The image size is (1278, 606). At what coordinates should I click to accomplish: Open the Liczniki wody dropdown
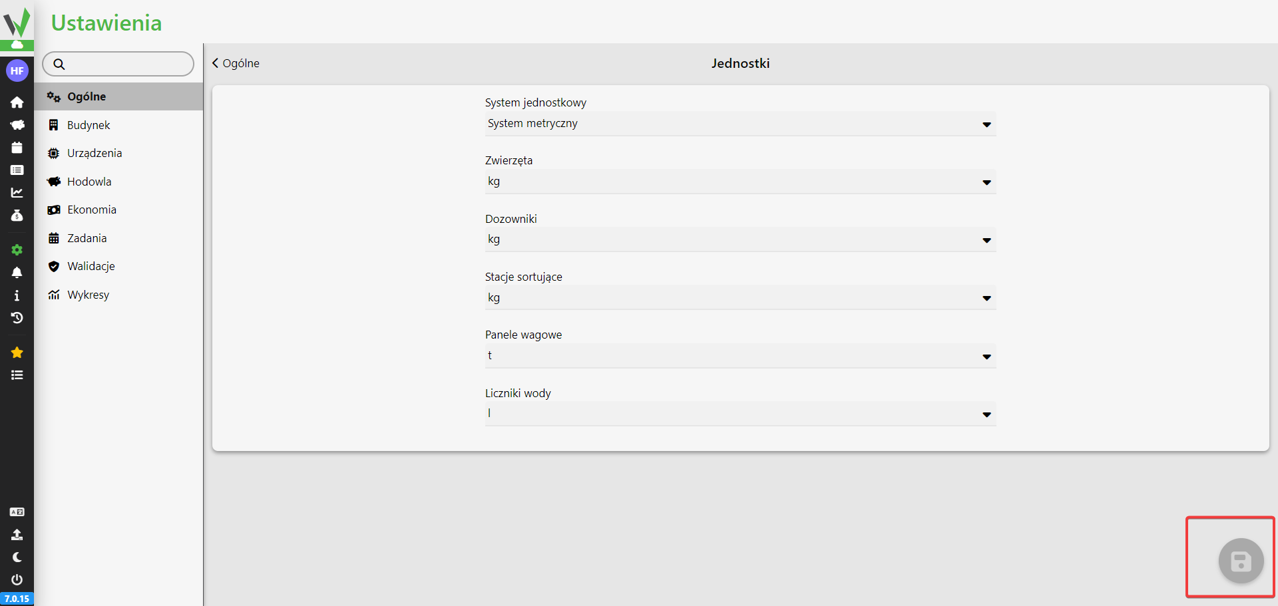pos(740,414)
